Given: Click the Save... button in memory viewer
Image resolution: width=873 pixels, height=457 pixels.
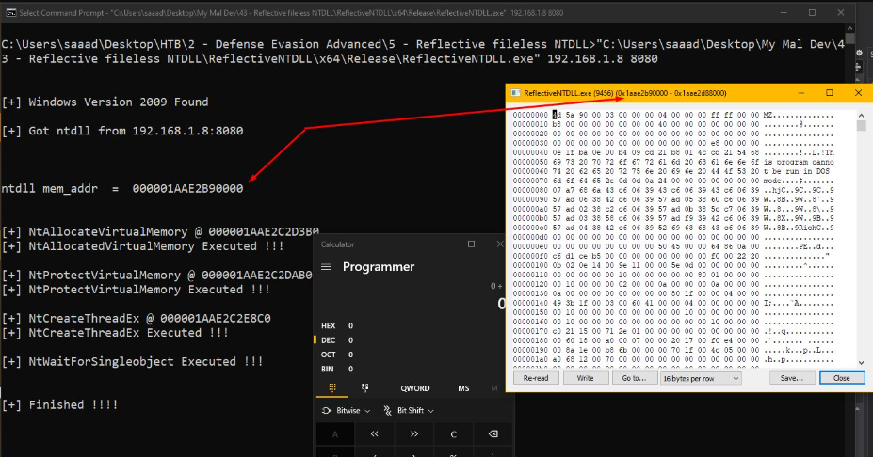Looking at the screenshot, I should point(791,378).
